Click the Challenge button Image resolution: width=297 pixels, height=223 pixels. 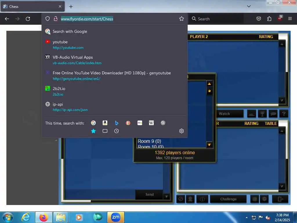tap(228, 199)
